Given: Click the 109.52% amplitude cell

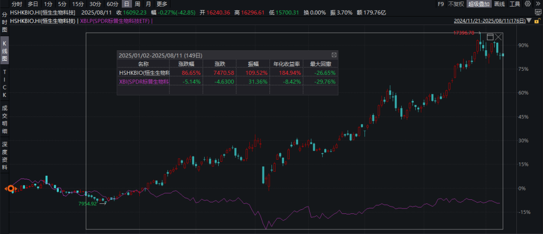Looking at the screenshot, I should [257, 73].
